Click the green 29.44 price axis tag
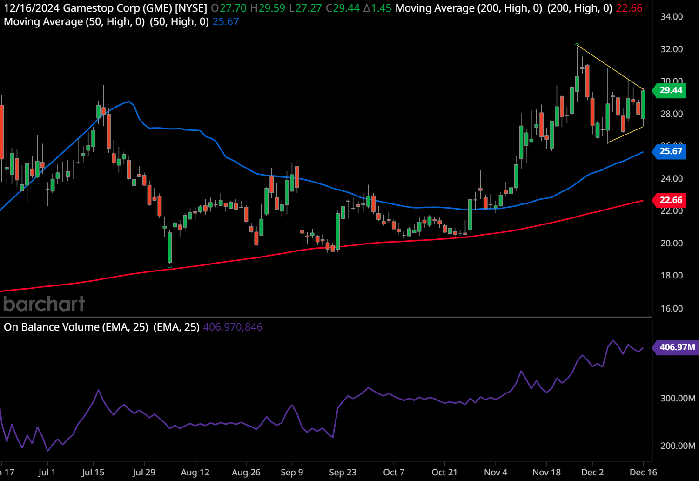This screenshot has width=699, height=481. click(670, 90)
